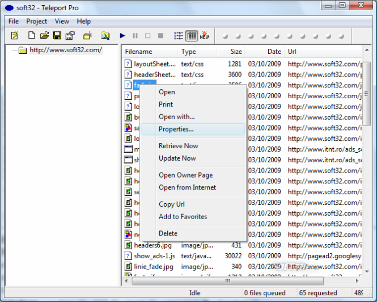
Task: Click the Save Project floppy disk icon
Action: pos(57,36)
